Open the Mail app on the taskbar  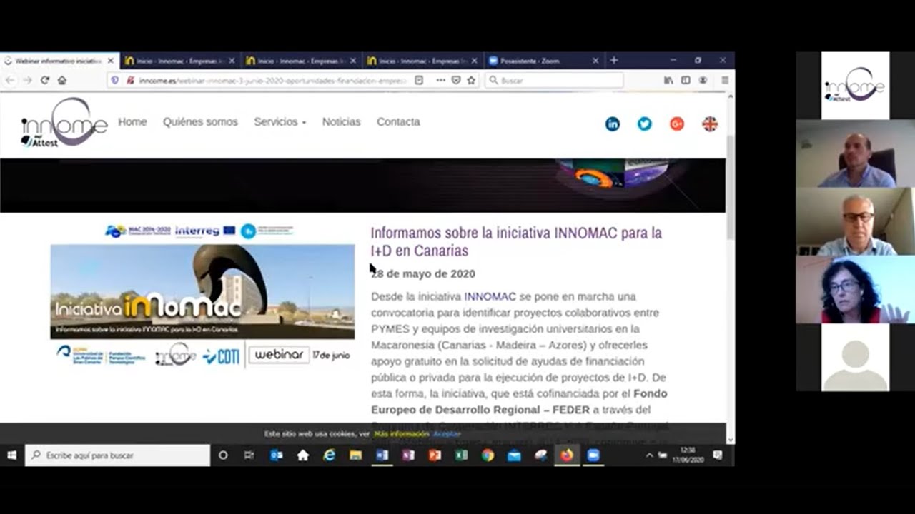click(x=514, y=455)
